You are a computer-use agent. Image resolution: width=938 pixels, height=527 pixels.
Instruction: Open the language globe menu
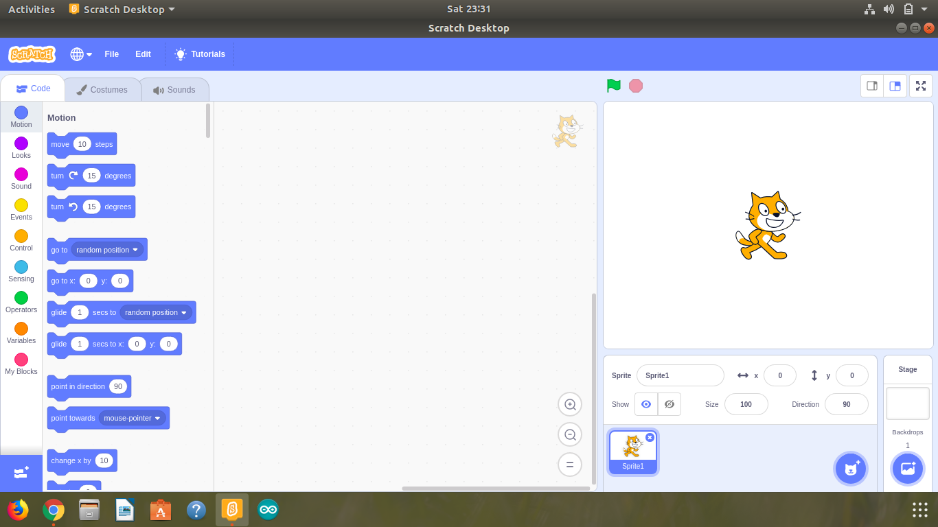tap(81, 54)
